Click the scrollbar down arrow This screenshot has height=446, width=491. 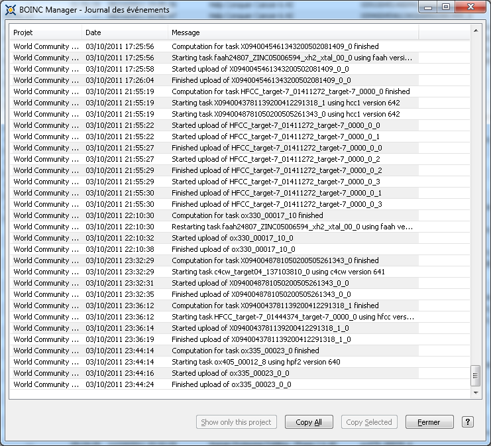(x=476, y=393)
